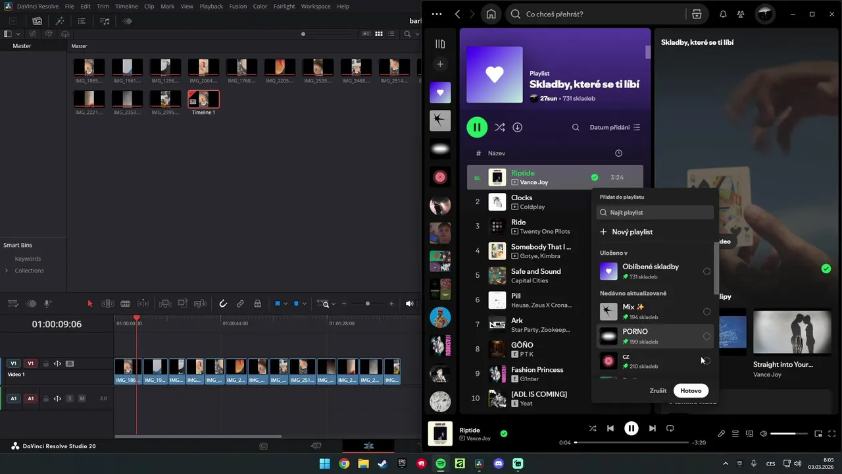This screenshot has width=842, height=474.
Task: Open the Effects magic wand panel
Action: click(x=60, y=21)
